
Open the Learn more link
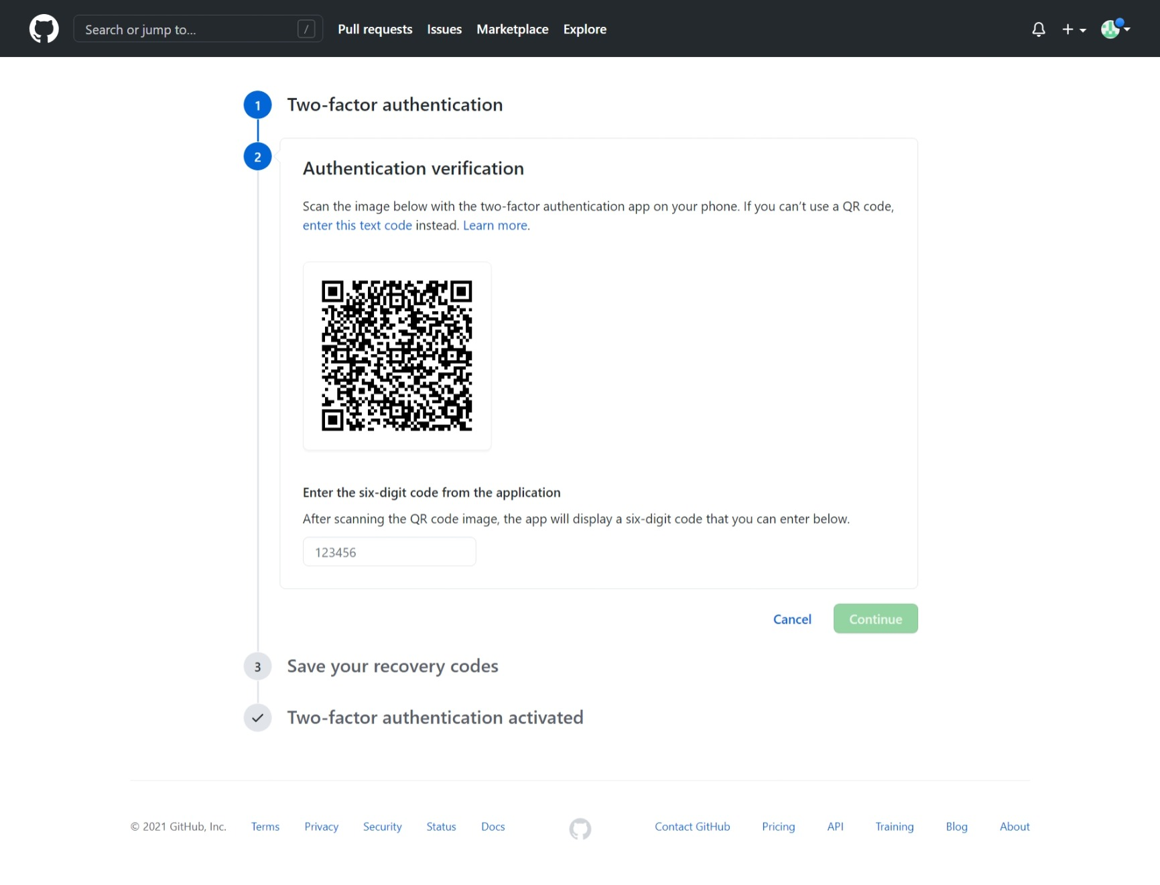coord(494,225)
